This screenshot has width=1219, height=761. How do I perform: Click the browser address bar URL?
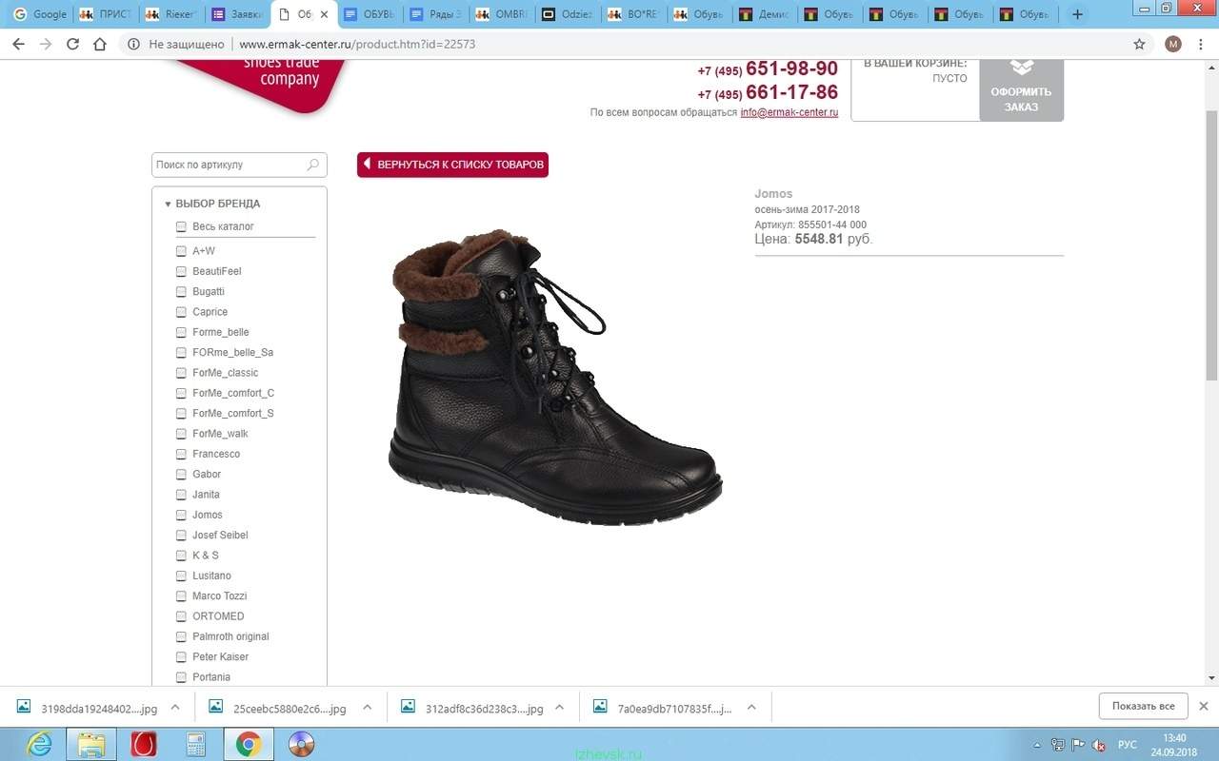coord(357,44)
